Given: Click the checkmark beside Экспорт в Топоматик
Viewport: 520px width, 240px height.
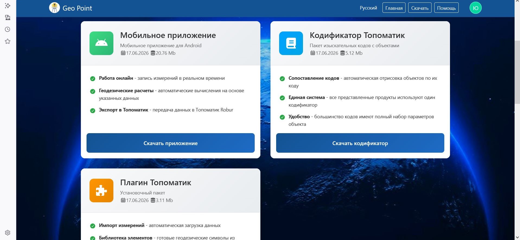Looking at the screenshot, I should (92, 110).
